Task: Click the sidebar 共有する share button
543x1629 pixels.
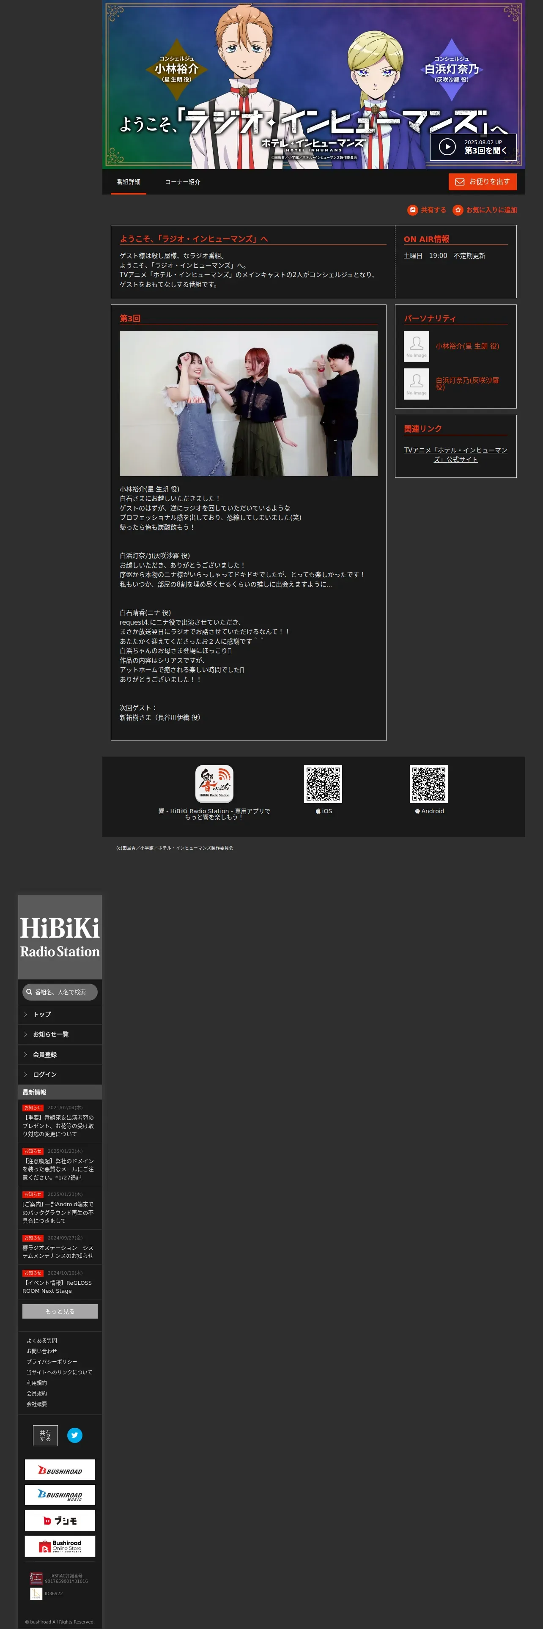Action: [x=46, y=1436]
